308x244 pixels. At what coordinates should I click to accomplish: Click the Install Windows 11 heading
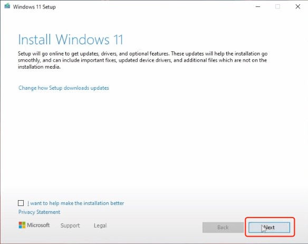click(x=71, y=40)
